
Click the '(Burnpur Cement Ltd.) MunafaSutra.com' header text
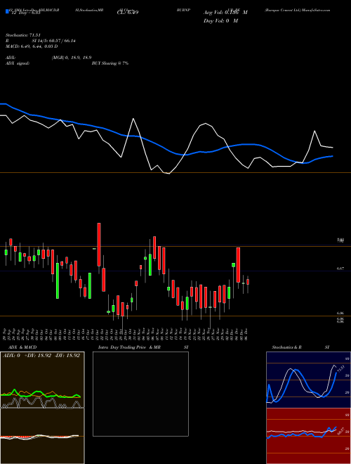coord(297,10)
